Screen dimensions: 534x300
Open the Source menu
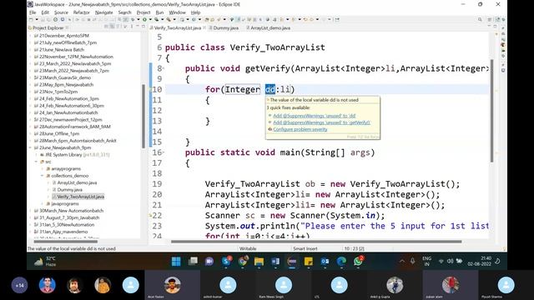(x=61, y=12)
